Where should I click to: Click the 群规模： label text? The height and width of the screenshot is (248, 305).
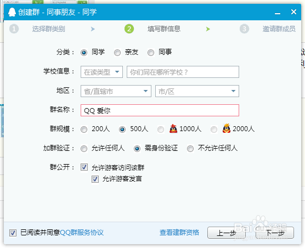click(x=62, y=129)
